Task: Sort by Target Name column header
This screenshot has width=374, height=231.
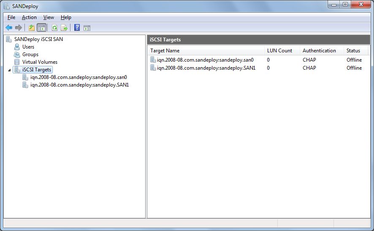Action: pos(206,51)
